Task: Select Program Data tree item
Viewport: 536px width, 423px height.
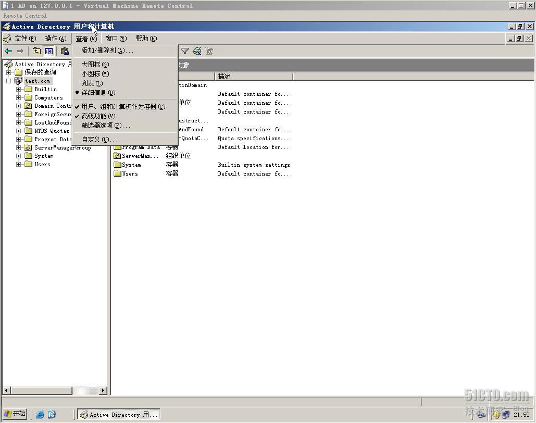Action: 53,140
